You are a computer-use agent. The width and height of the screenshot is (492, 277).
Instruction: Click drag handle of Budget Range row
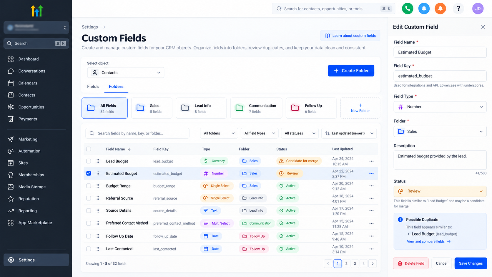pyautogui.click(x=98, y=186)
